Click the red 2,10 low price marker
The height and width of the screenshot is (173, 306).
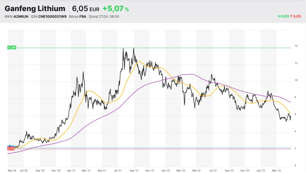click(11, 148)
